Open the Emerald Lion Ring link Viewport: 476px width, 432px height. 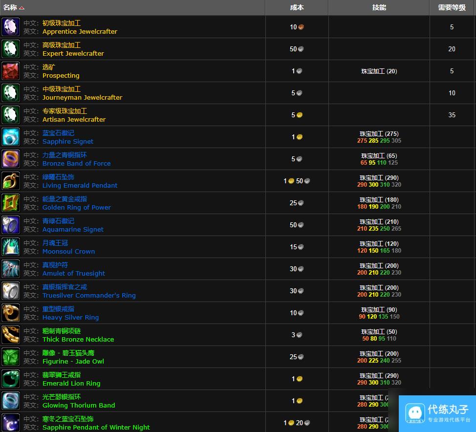pyautogui.click(x=71, y=384)
